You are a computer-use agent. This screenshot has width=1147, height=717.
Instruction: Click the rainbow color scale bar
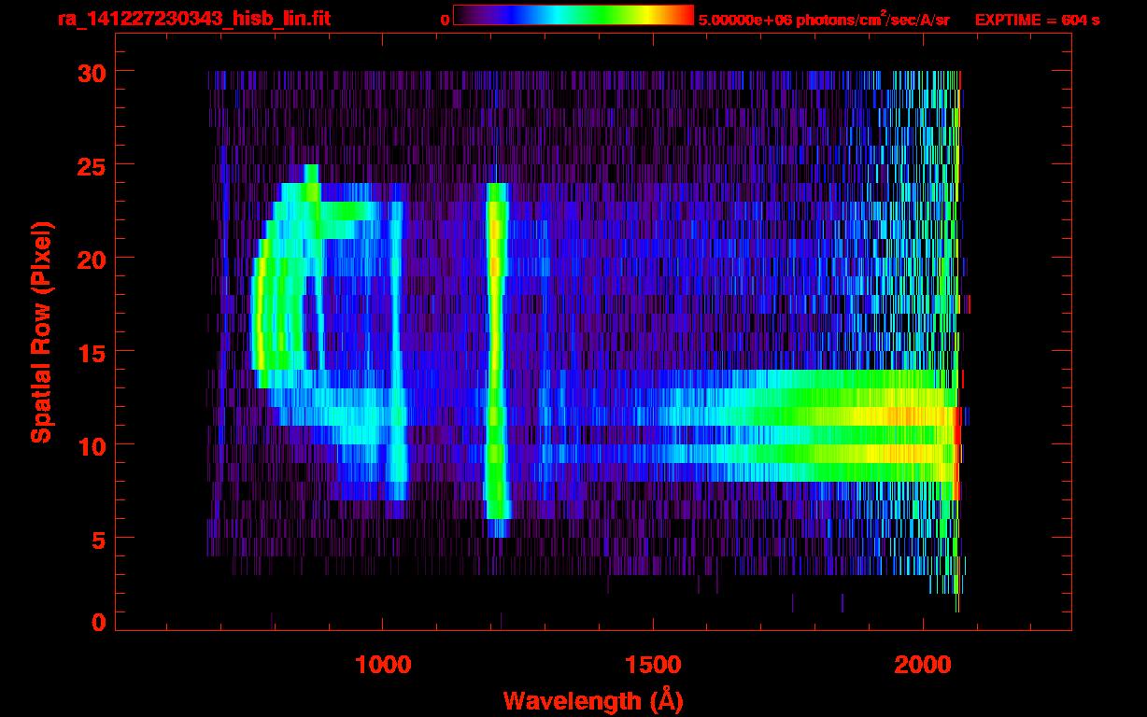coord(573,16)
